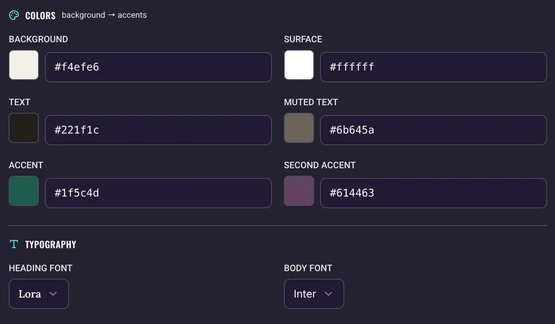
Task: Click the palette icon beside Colors
Action: pyautogui.click(x=14, y=15)
